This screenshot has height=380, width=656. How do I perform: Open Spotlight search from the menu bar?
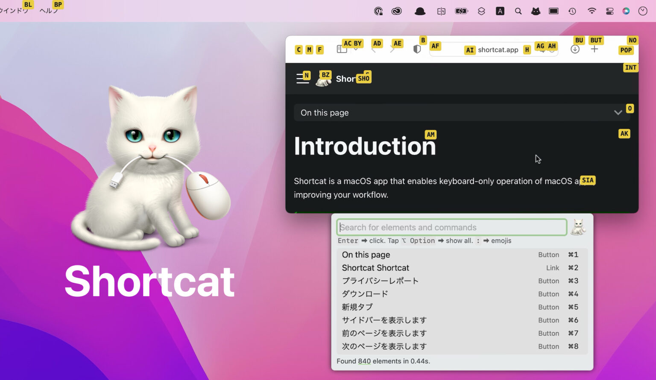pyautogui.click(x=518, y=11)
